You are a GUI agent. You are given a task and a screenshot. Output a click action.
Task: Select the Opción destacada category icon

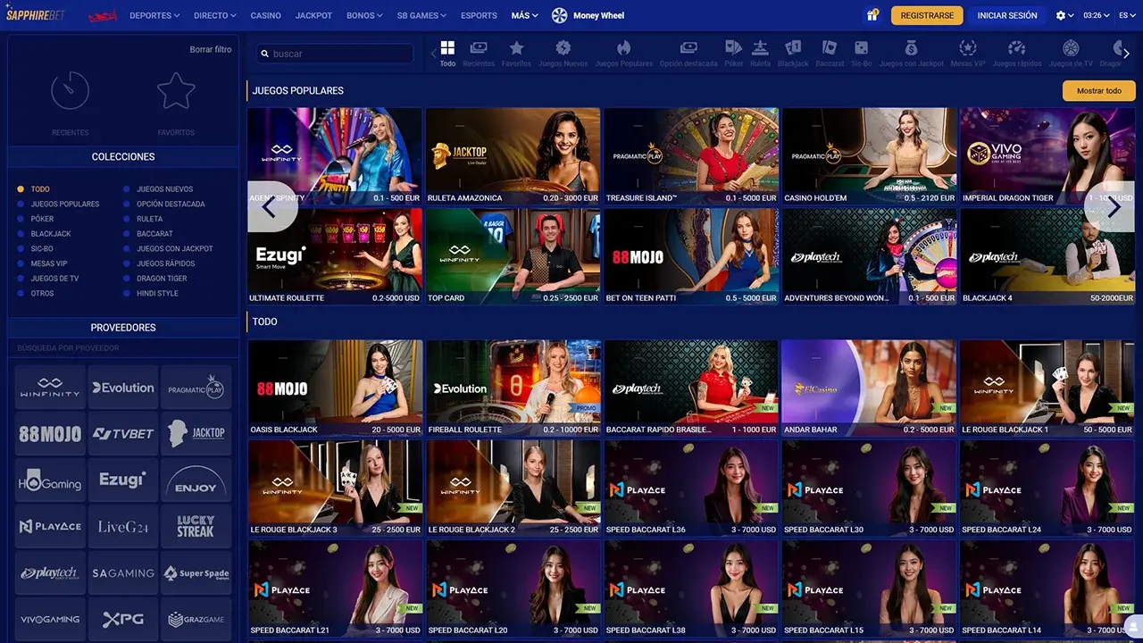click(688, 48)
